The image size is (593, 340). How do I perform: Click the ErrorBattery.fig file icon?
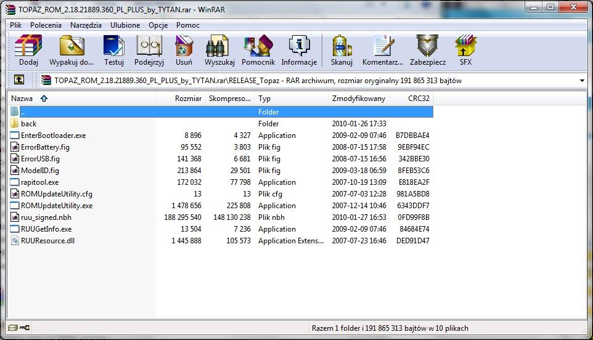[14, 147]
